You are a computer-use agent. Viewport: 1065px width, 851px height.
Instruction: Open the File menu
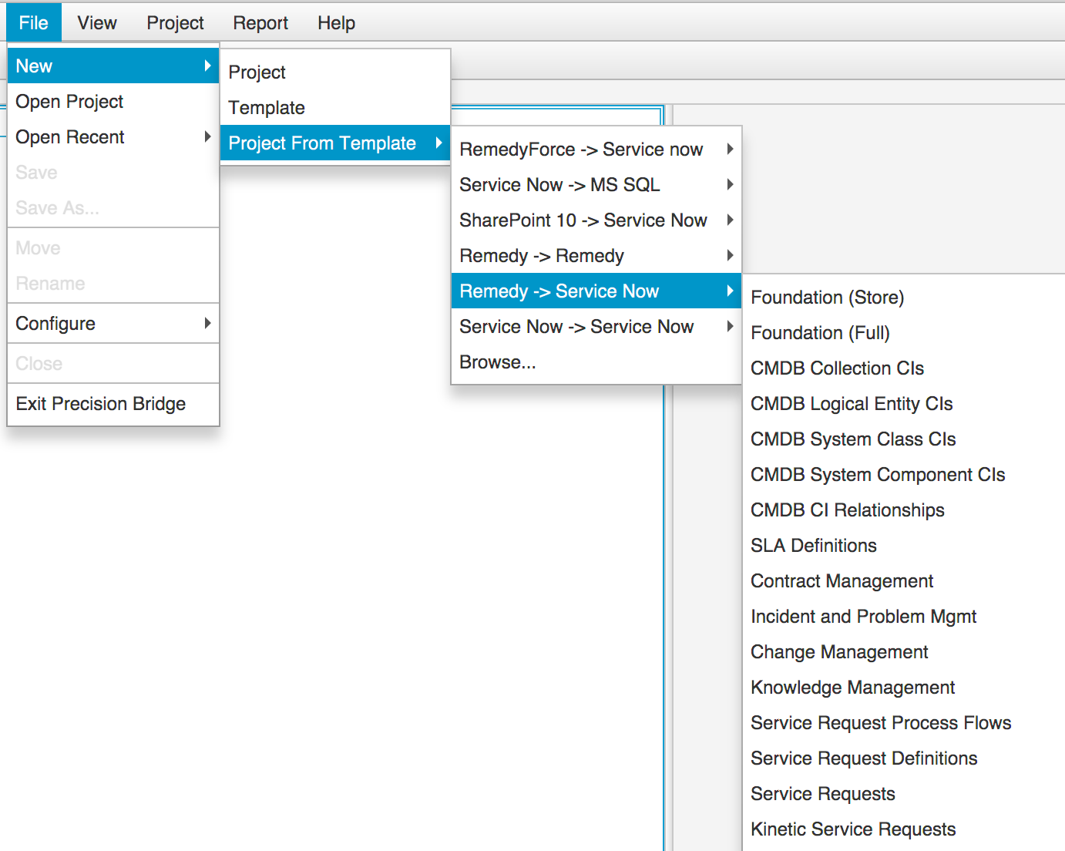pos(34,22)
